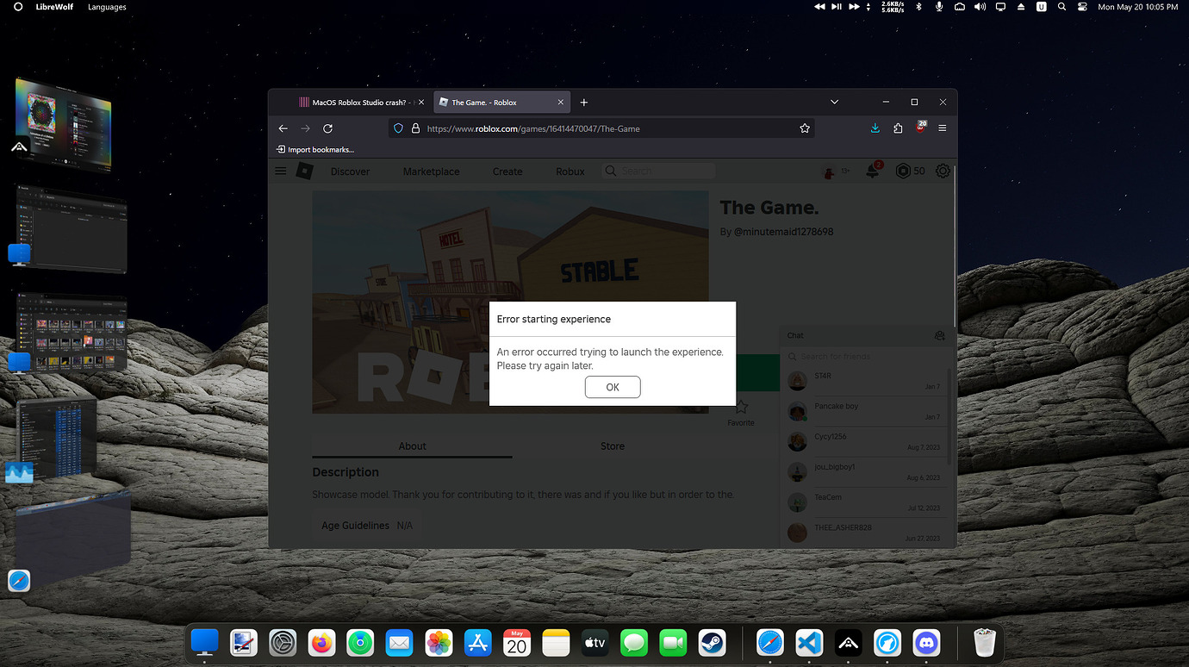Viewport: 1189px width, 667px height.
Task: Toggle Favorite star for The Game
Action: tap(740, 405)
